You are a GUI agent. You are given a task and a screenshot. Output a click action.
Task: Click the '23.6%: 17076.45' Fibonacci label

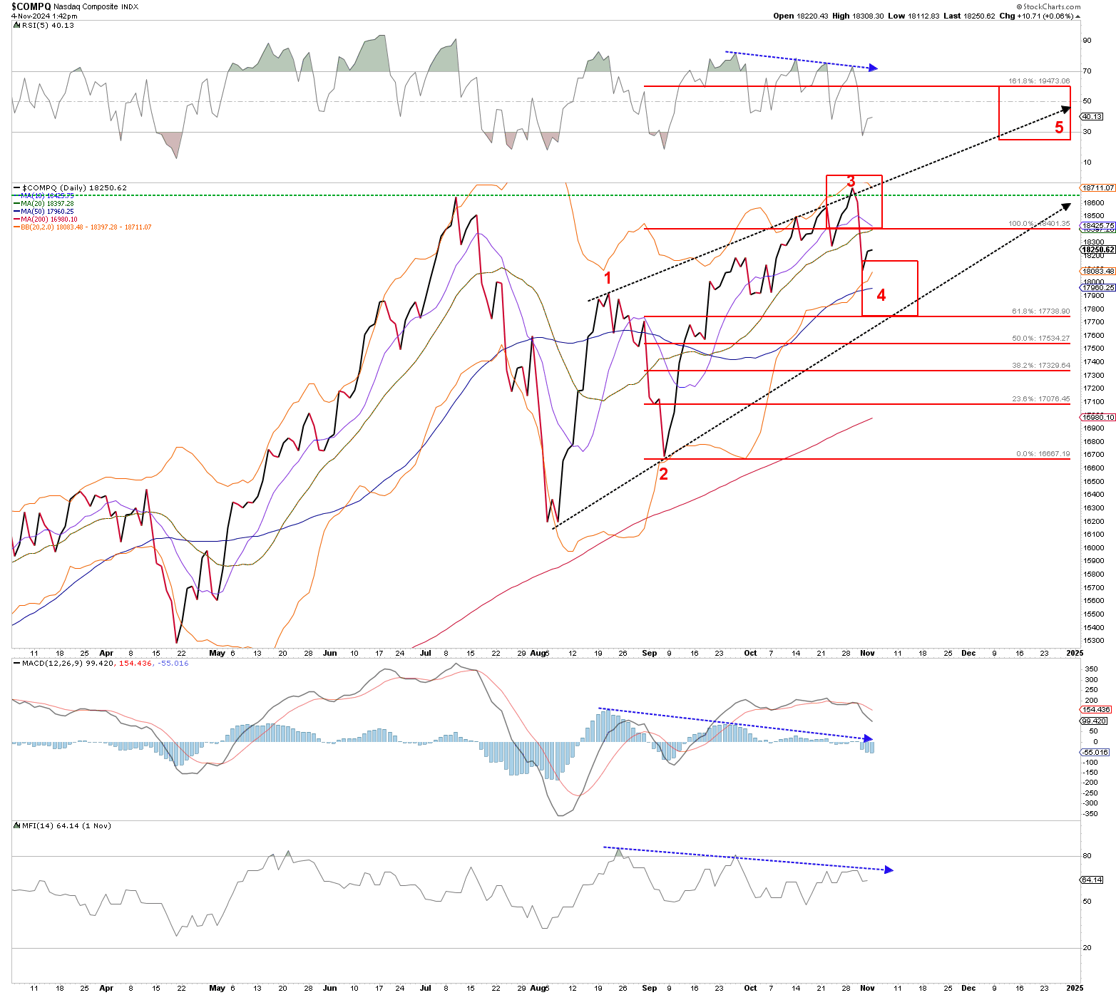point(1041,399)
